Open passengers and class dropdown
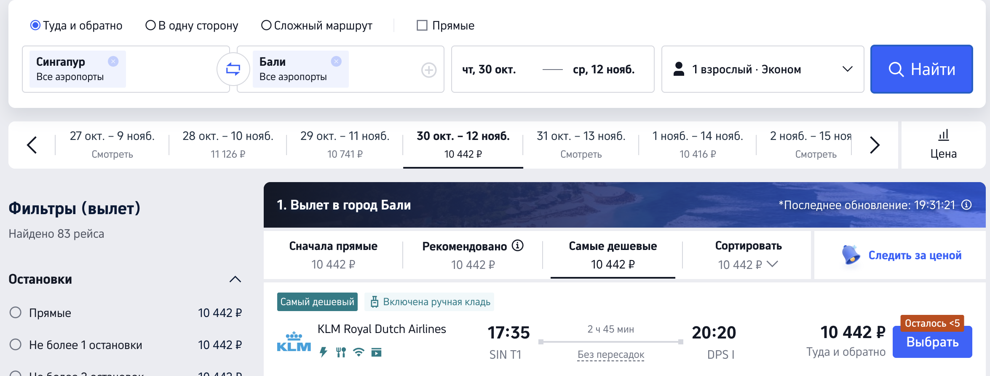The height and width of the screenshot is (376, 990). 763,69
